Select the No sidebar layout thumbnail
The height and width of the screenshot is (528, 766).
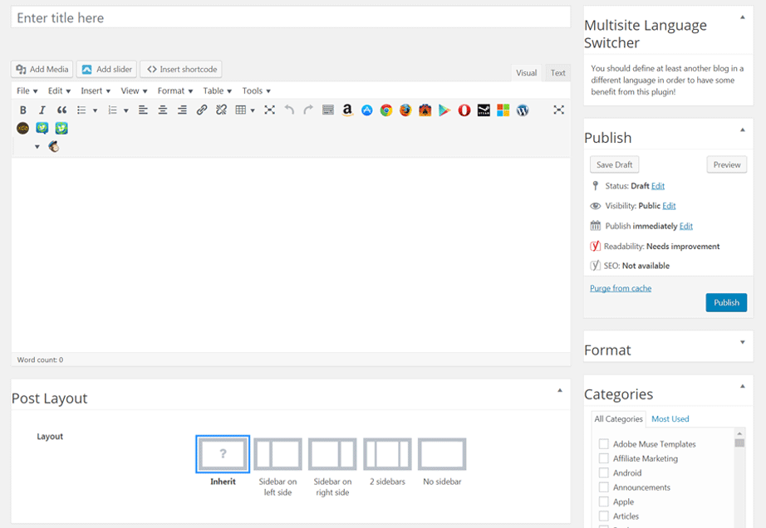click(442, 454)
